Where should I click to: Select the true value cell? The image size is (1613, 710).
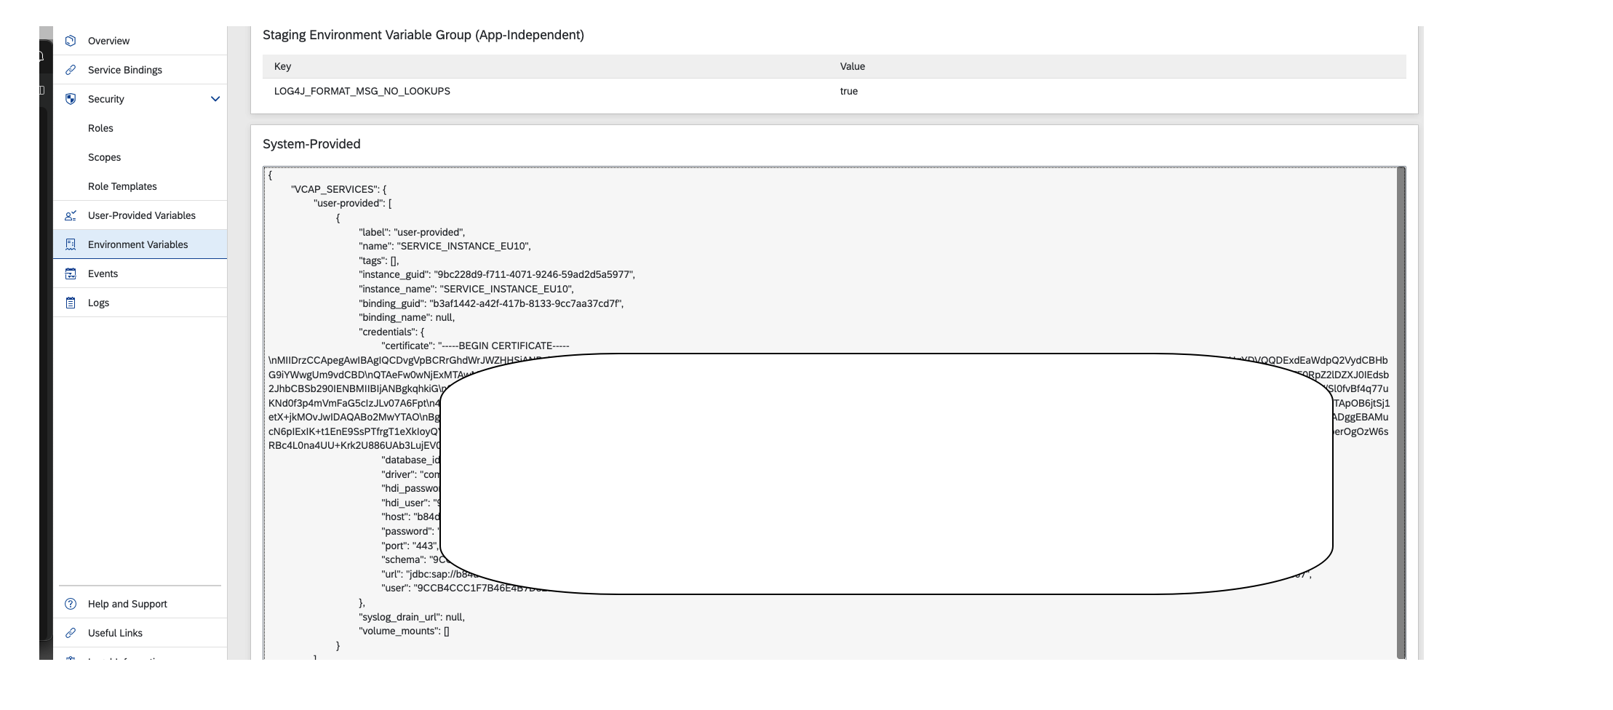(849, 91)
